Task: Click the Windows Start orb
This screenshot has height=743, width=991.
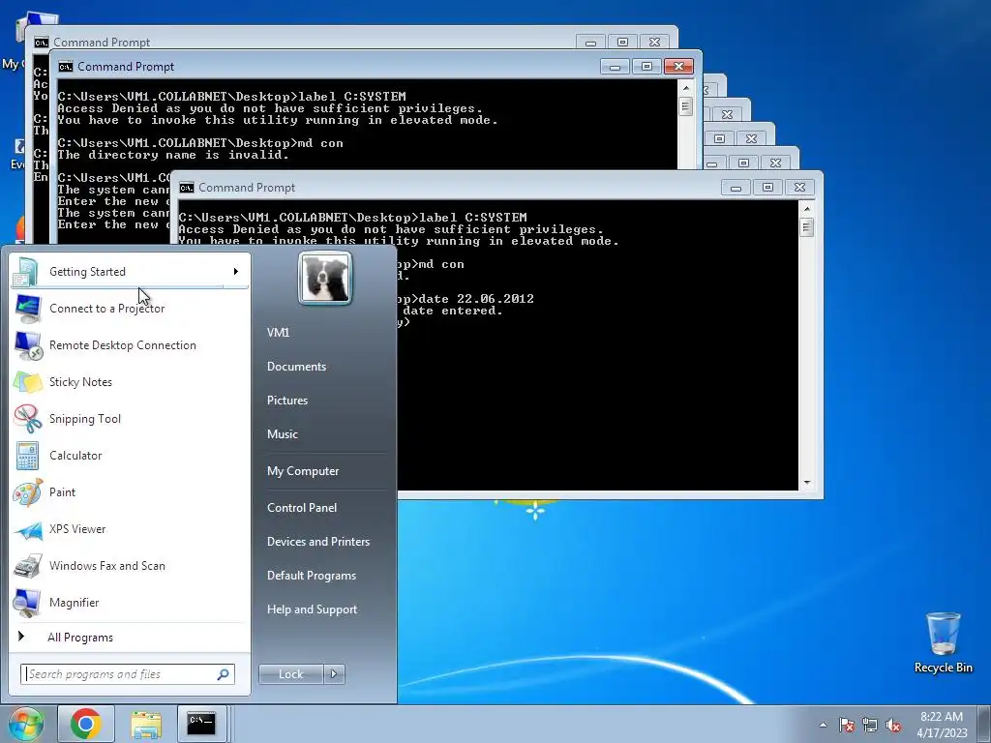Action: (26, 724)
